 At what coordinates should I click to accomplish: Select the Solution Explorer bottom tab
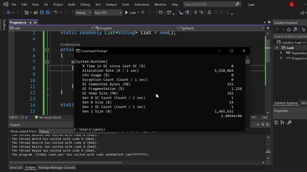pos(286,103)
